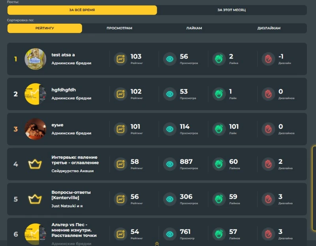
Task: Open the «hgfdhgfdh» post avatar
Action: [35, 94]
